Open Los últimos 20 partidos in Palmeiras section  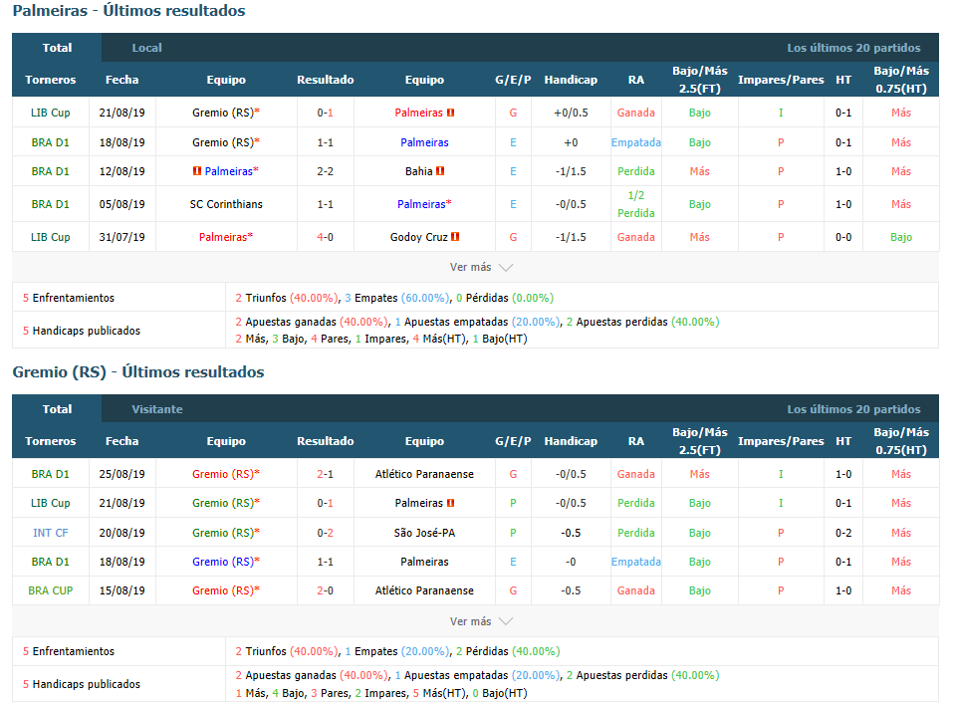tap(853, 48)
